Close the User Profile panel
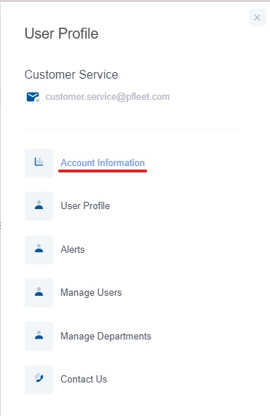 [x=257, y=17]
